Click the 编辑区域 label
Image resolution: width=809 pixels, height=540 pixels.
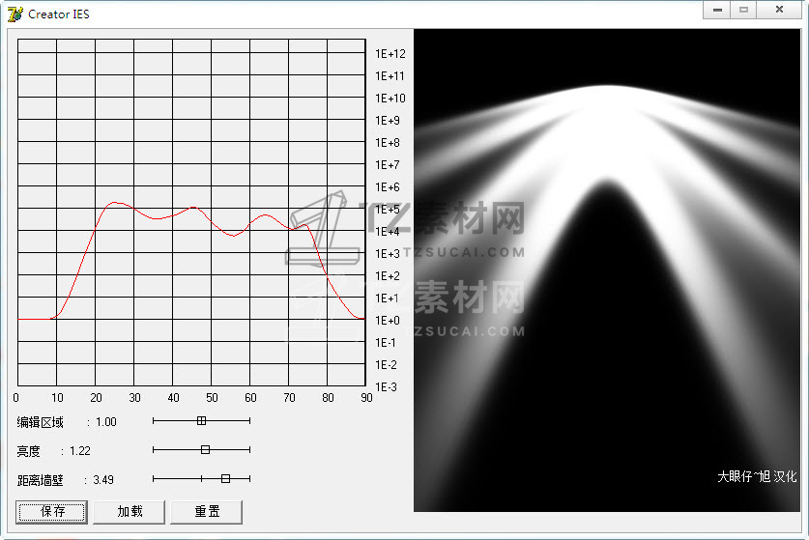[x=40, y=422]
